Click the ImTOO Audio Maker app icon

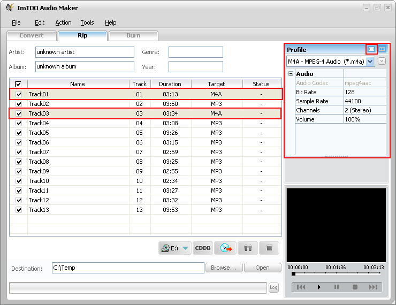[x=10, y=7]
